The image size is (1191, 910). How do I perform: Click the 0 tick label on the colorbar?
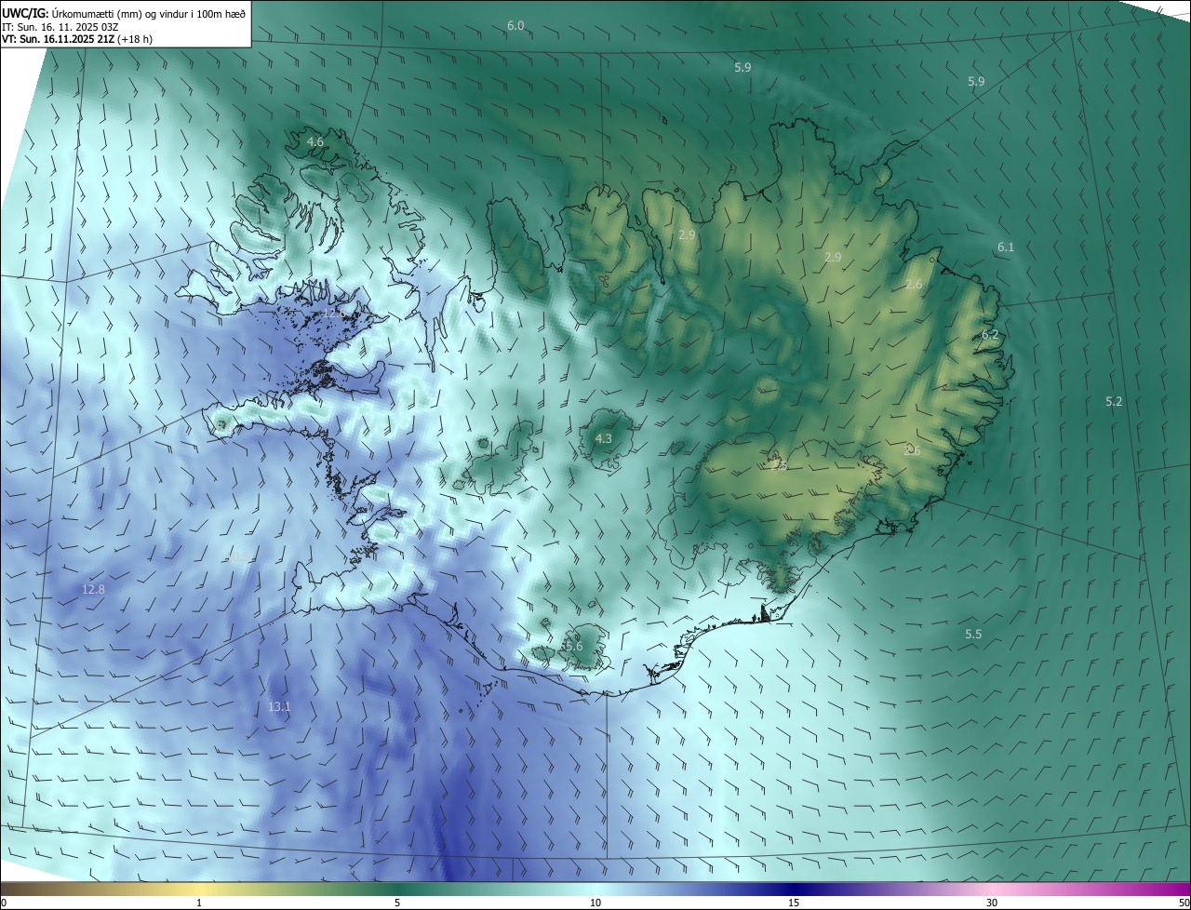(4, 903)
